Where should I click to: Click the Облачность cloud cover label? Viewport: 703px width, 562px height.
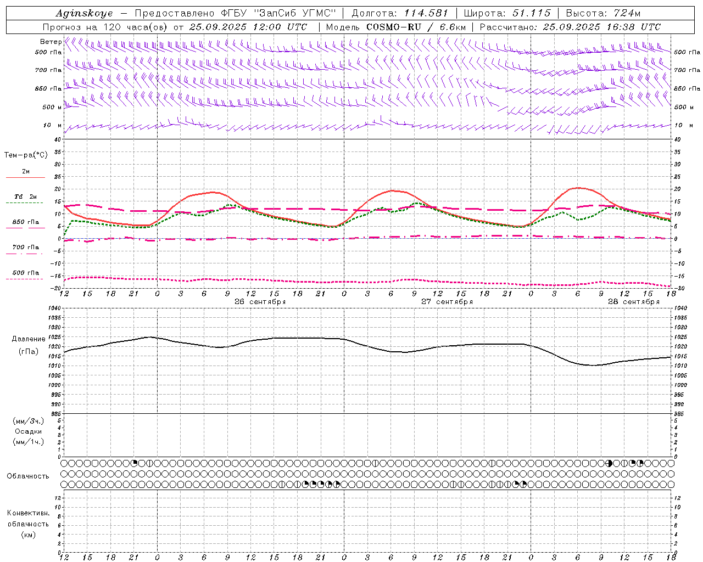28,476
